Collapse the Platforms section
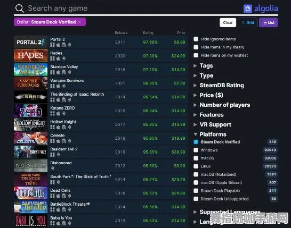Image resolution: width=291 pixels, height=228 pixels. [210, 134]
